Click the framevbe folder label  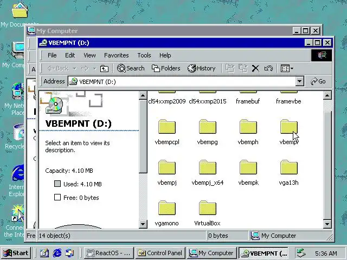click(x=288, y=101)
